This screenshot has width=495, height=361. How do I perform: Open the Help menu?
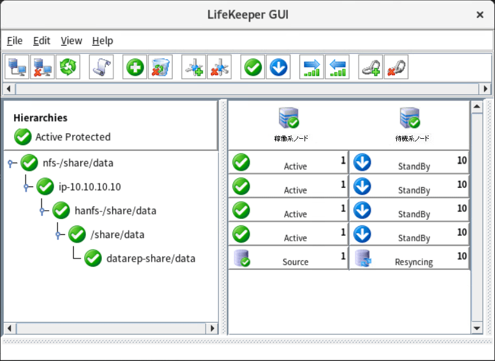103,41
